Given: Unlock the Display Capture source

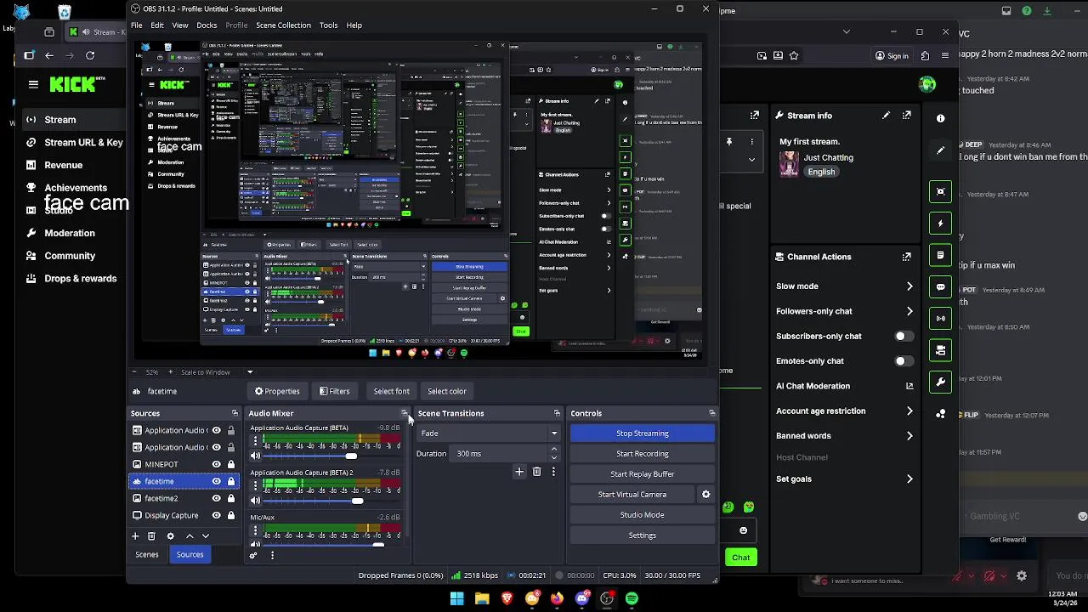Looking at the screenshot, I should 230,515.
